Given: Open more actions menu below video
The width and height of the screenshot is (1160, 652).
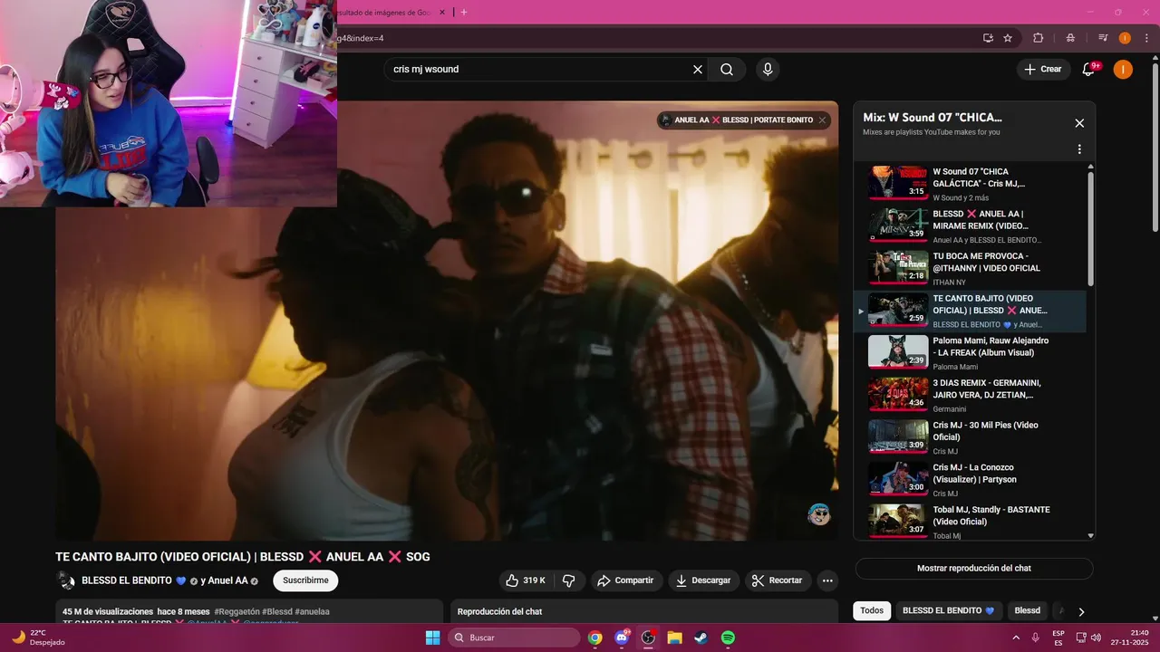Looking at the screenshot, I should [x=827, y=580].
